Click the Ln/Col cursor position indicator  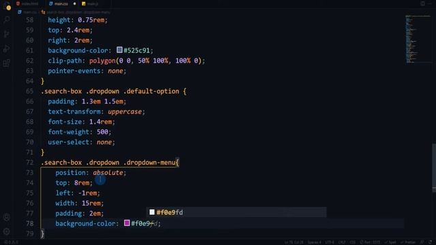click(294, 242)
